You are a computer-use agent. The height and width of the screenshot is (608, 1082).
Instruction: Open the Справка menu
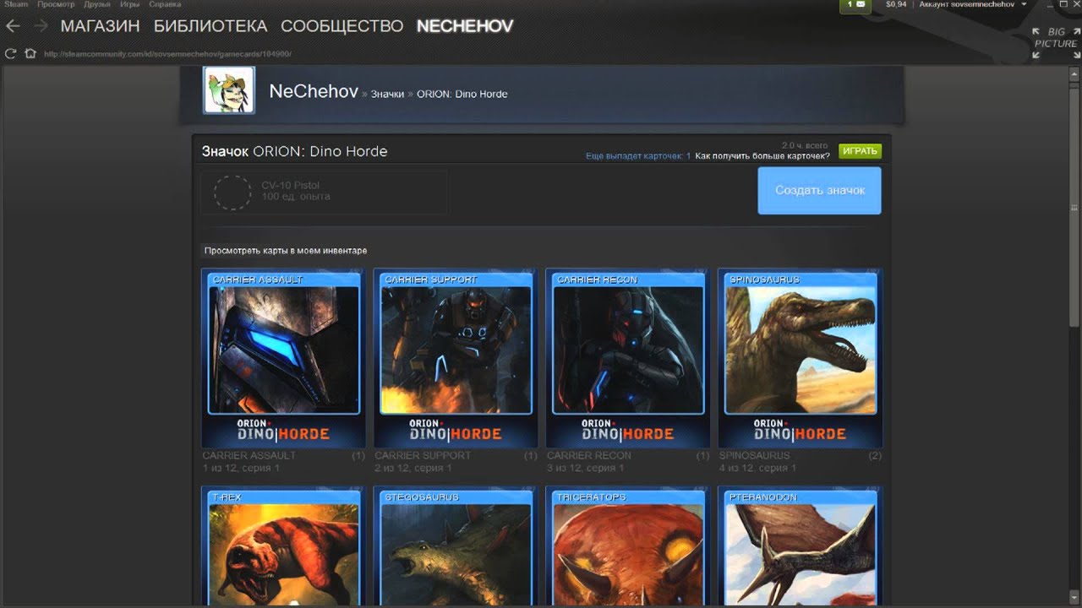tap(165, 4)
